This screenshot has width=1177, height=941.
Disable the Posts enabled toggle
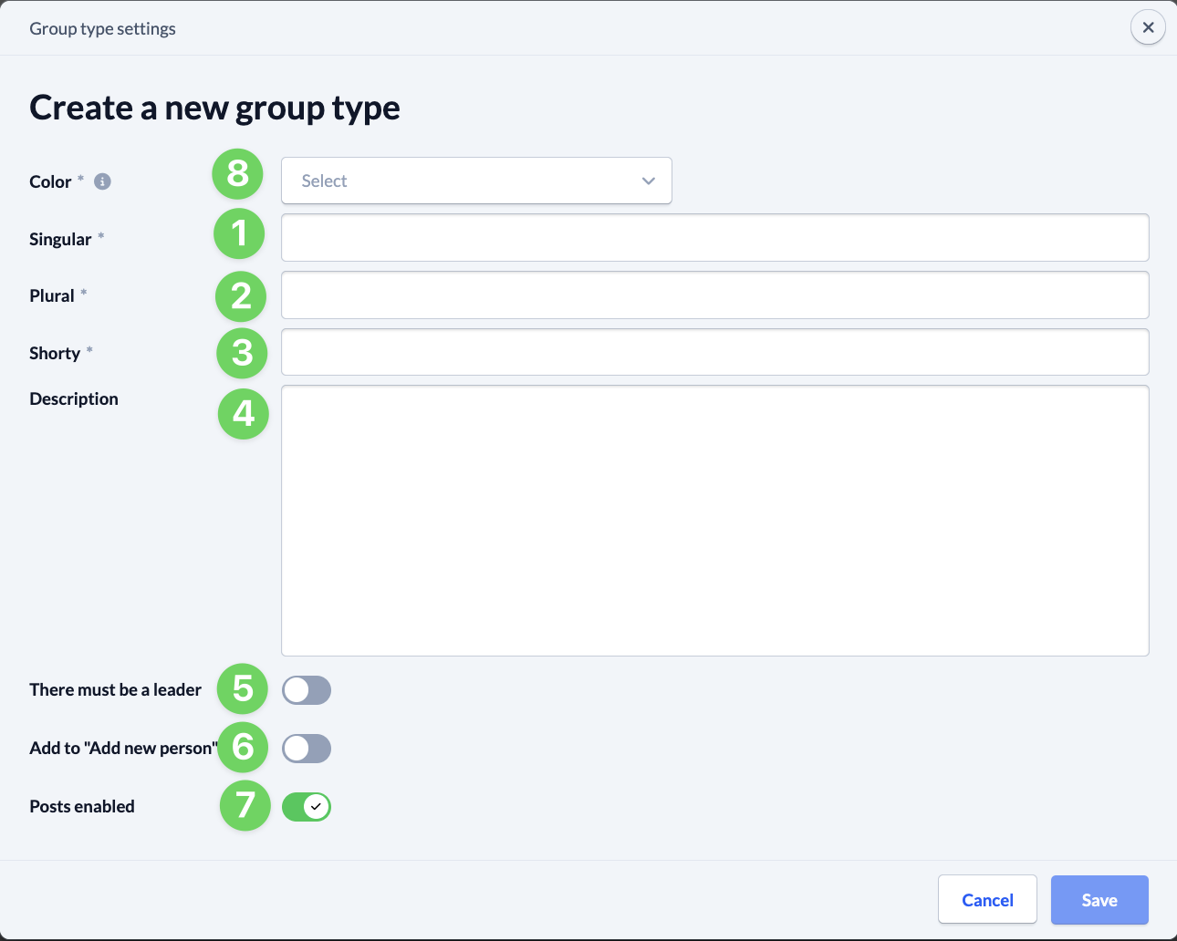pyautogui.click(x=307, y=807)
